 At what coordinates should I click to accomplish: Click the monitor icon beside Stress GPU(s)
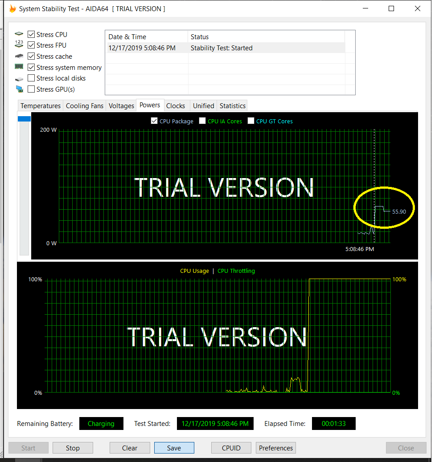[20, 89]
